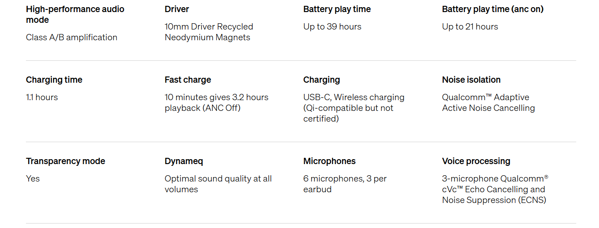Click the 1.1 hours value
599x228 pixels.
42,97
